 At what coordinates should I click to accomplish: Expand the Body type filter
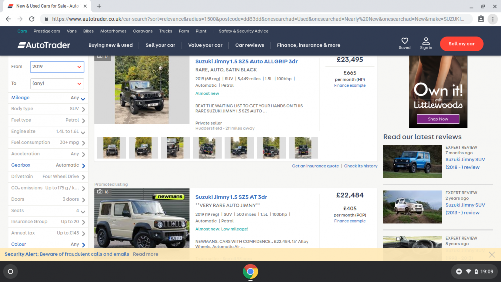[48, 109]
